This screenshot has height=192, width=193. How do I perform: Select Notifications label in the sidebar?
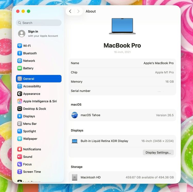click(x=32, y=149)
